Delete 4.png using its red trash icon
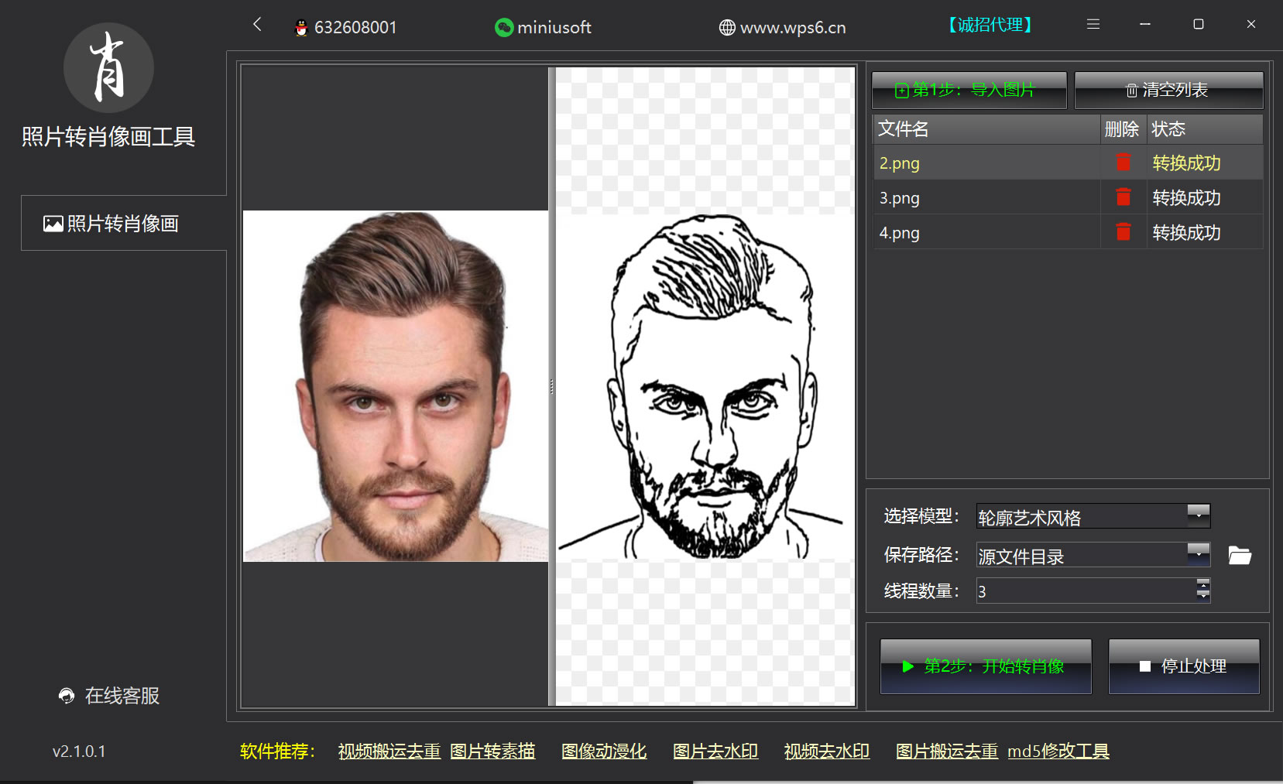This screenshot has height=784, width=1283. point(1123,232)
